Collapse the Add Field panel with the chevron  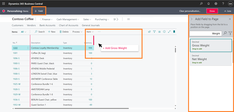point(192,19)
